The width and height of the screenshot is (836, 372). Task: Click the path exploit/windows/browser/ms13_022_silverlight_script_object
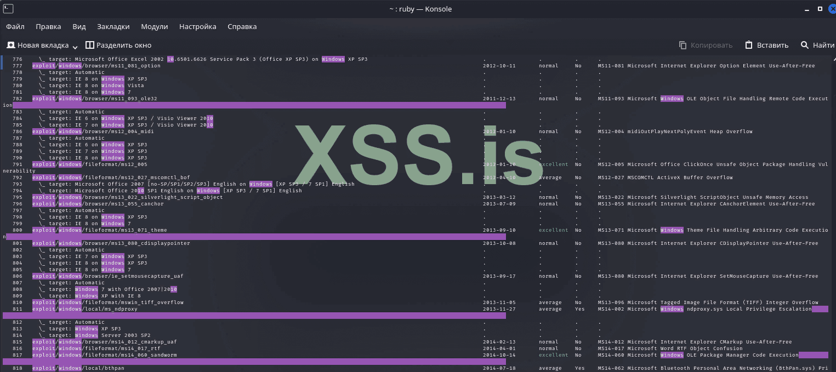tap(128, 197)
